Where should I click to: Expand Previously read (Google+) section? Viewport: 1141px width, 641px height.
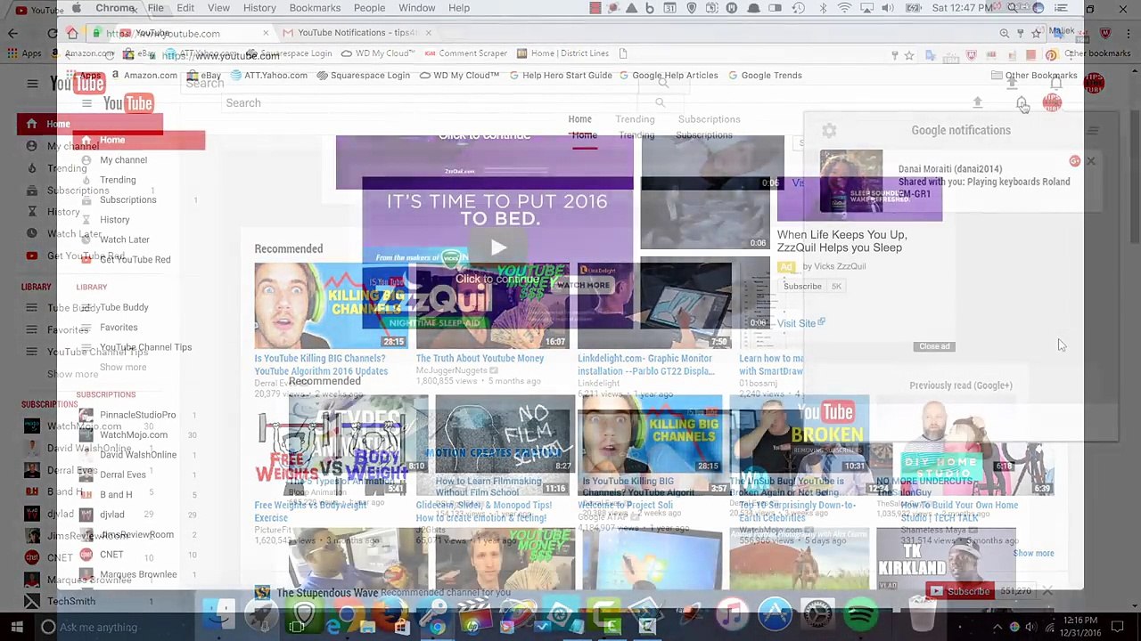click(961, 385)
